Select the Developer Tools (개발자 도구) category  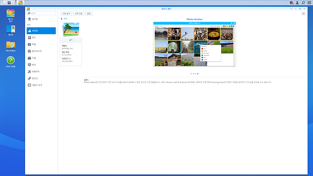[x=41, y=85]
